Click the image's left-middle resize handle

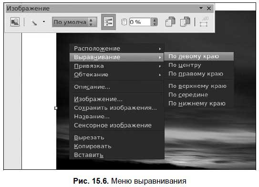point(56,108)
